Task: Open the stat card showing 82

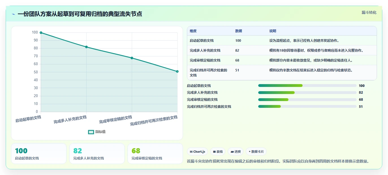Action: [97, 154]
